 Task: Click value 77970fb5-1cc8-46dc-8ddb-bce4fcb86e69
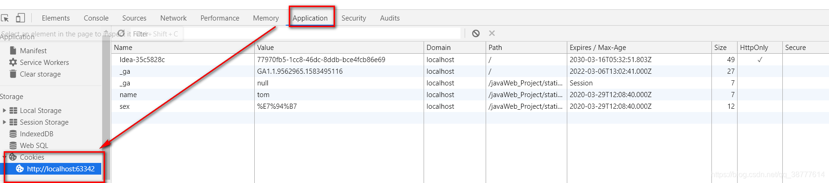pos(321,60)
